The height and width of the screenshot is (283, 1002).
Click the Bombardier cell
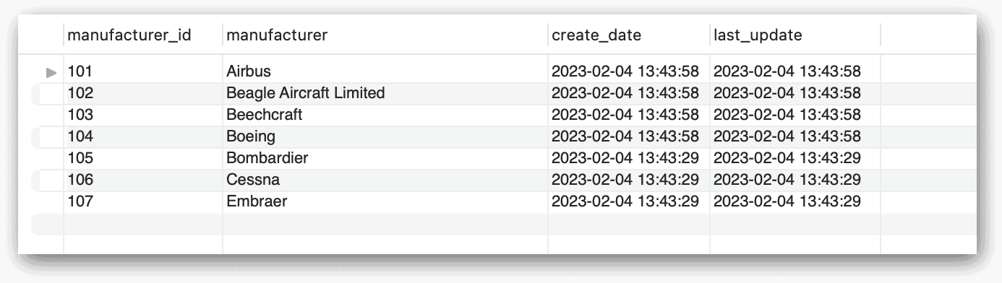pos(385,158)
